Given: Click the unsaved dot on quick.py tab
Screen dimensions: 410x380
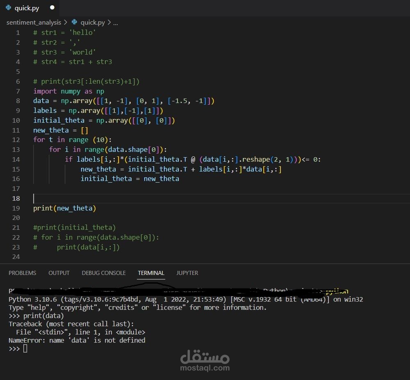Looking at the screenshot, I should (x=52, y=8).
